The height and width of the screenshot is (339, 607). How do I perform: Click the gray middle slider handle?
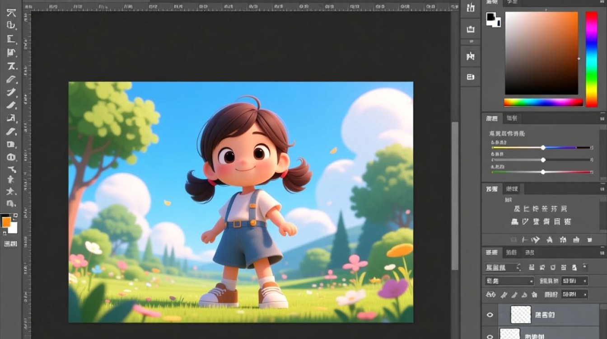pos(543,160)
